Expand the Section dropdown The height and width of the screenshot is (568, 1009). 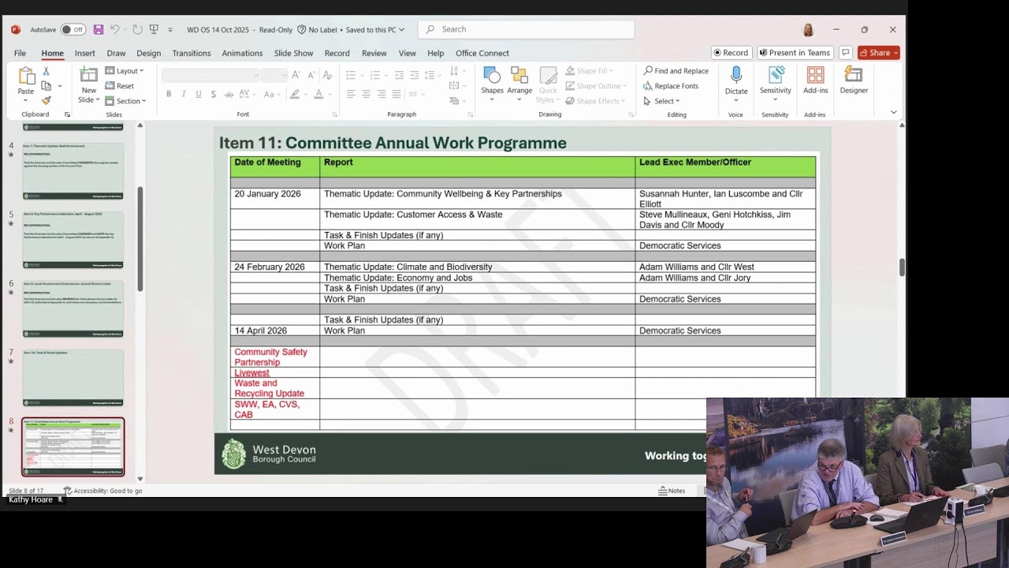[x=125, y=101]
